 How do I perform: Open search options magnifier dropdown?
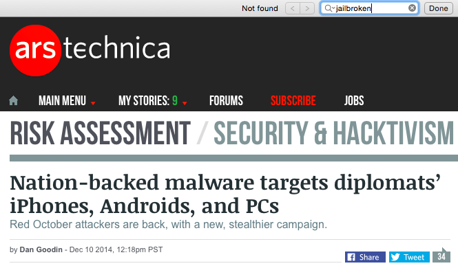329,8
